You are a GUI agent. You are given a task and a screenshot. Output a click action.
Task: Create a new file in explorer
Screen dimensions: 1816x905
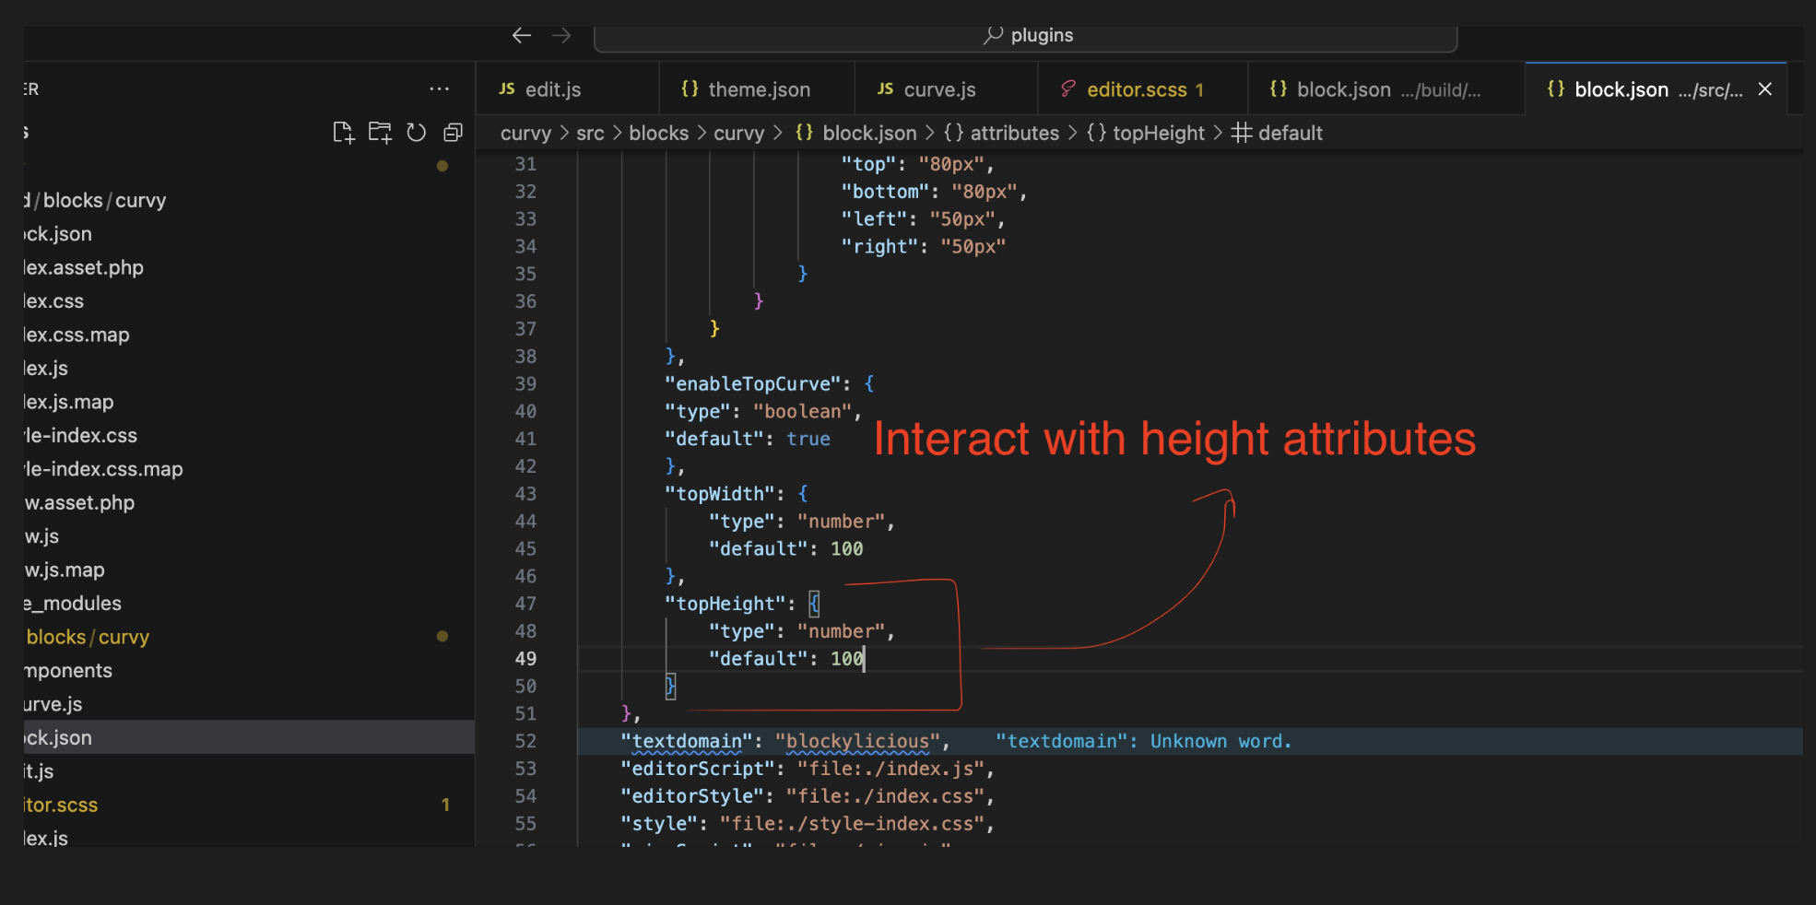pos(343,133)
